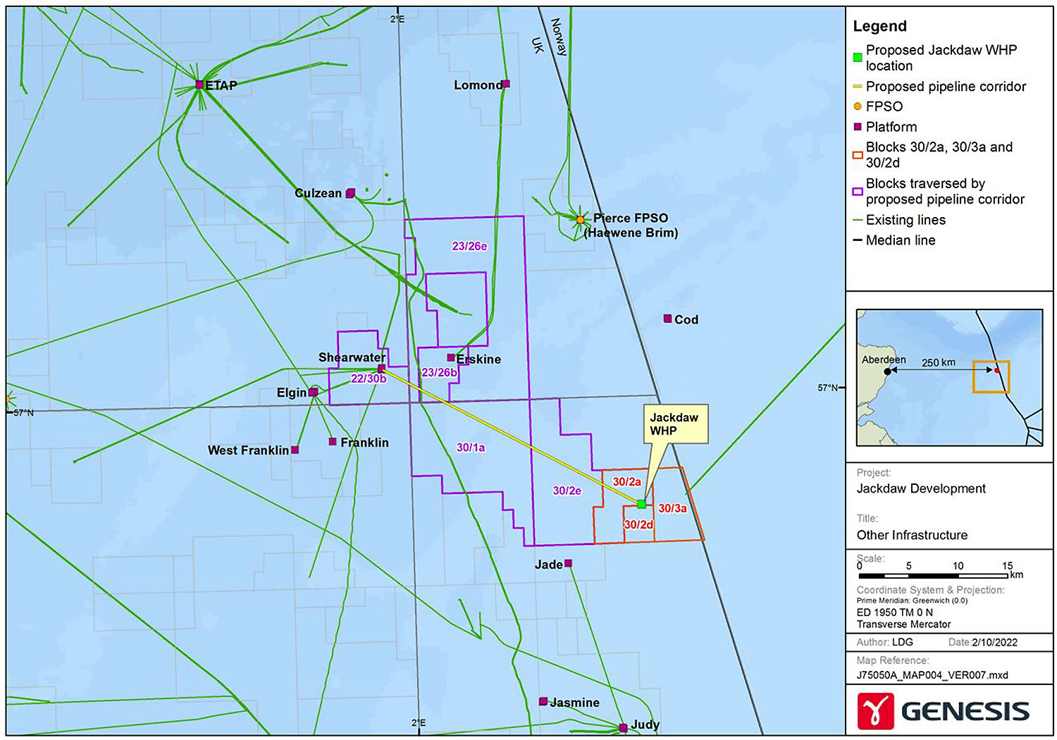Click the Aberdeen point in inset map
The width and height of the screenshot is (1057, 740).
click(x=887, y=371)
